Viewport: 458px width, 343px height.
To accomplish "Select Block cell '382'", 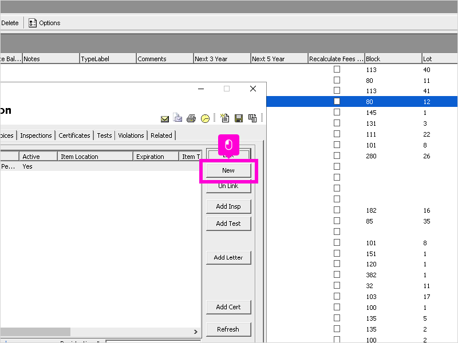I will pyautogui.click(x=371, y=275).
